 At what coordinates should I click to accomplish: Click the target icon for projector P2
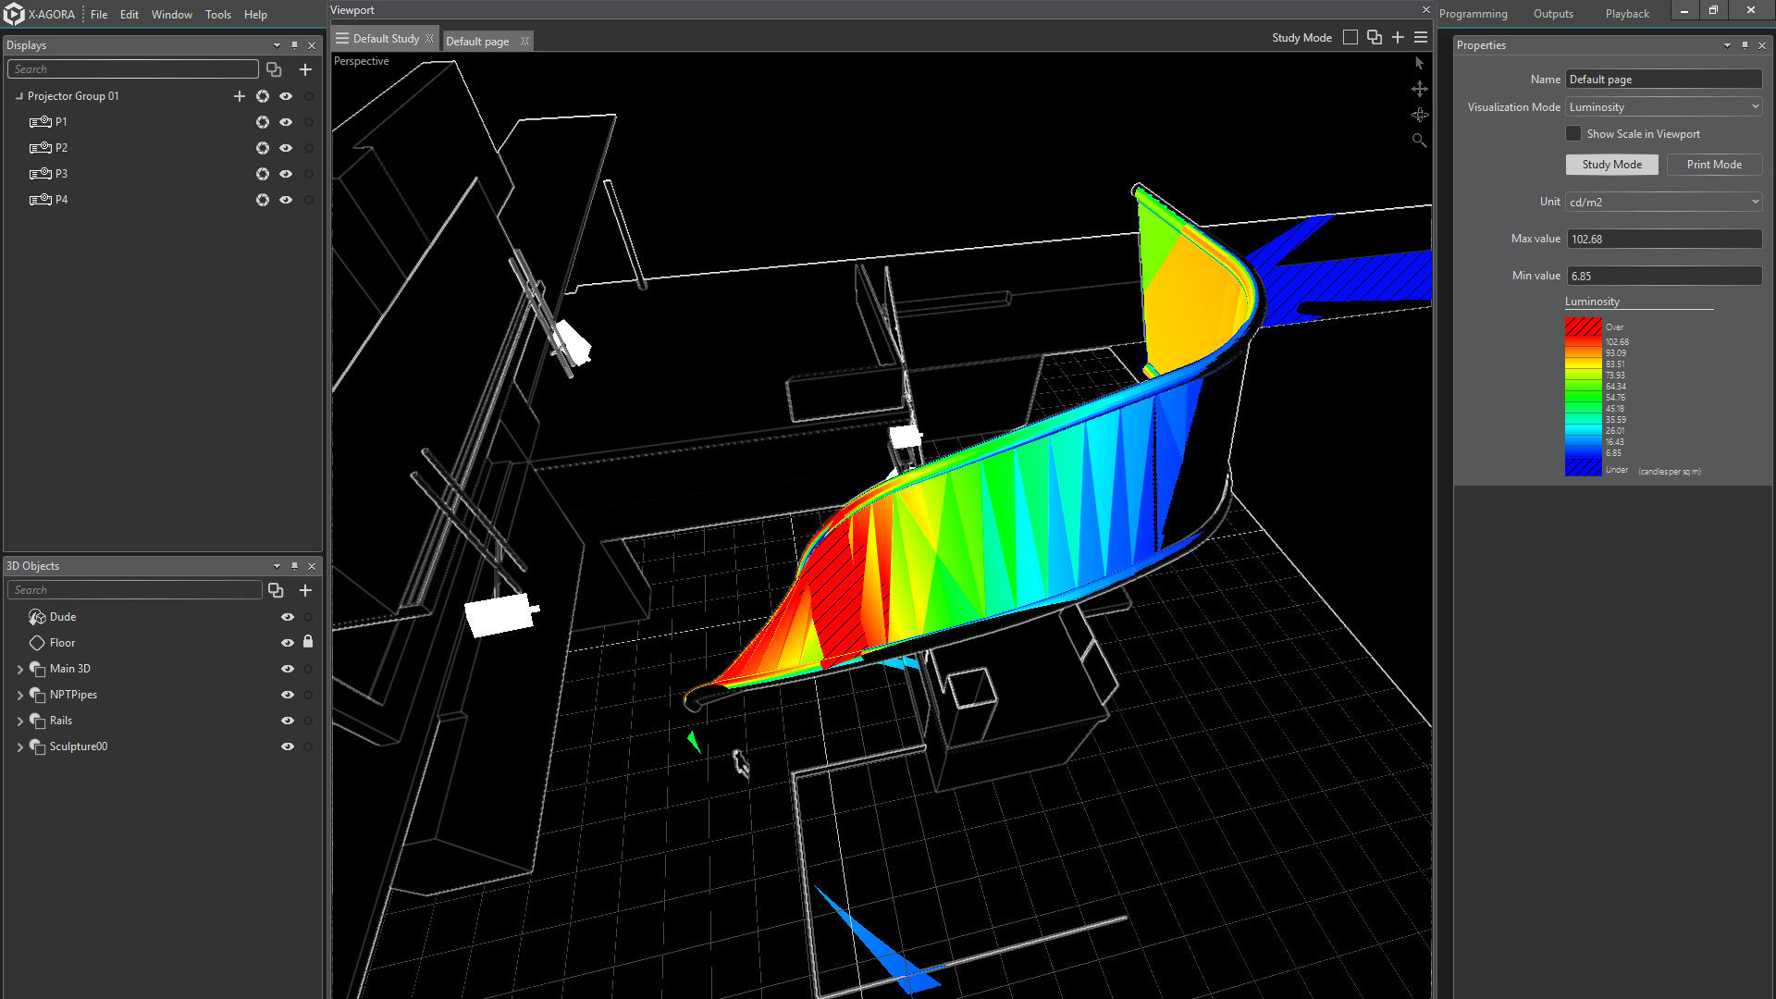(263, 148)
